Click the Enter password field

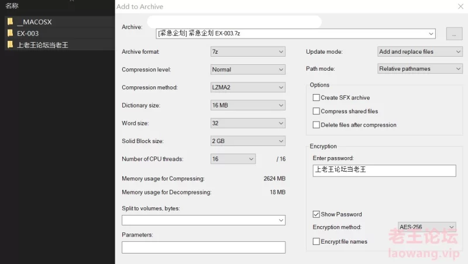tap(384, 170)
